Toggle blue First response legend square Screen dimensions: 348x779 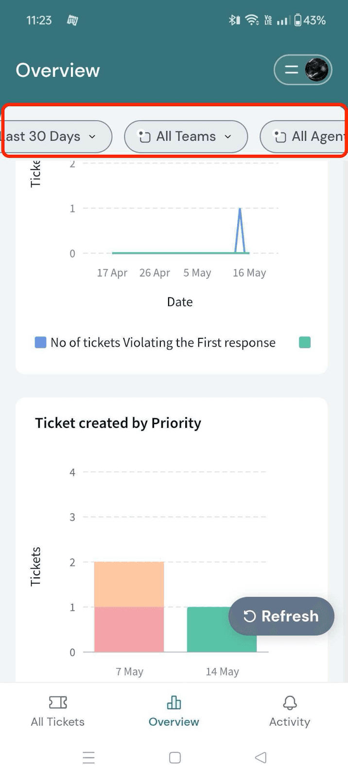[x=40, y=343]
